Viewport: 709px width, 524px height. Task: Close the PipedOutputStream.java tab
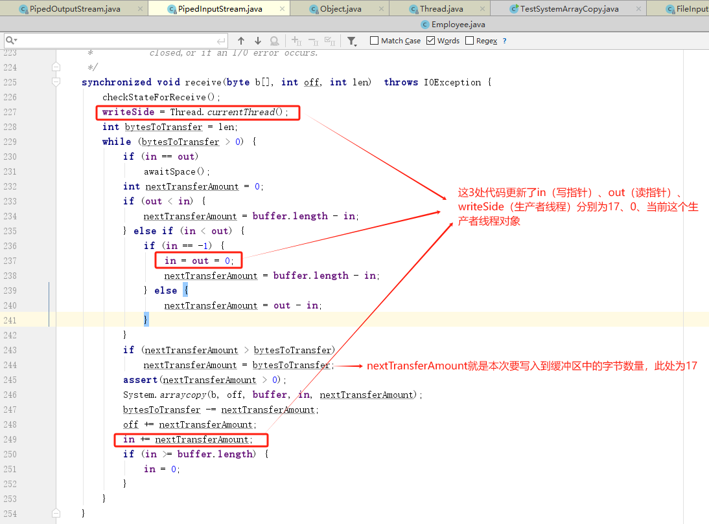(x=140, y=8)
